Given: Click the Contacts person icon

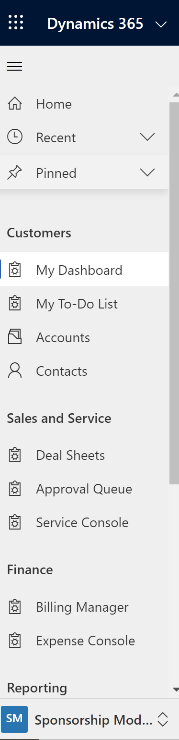Looking at the screenshot, I should pyautogui.click(x=15, y=371).
